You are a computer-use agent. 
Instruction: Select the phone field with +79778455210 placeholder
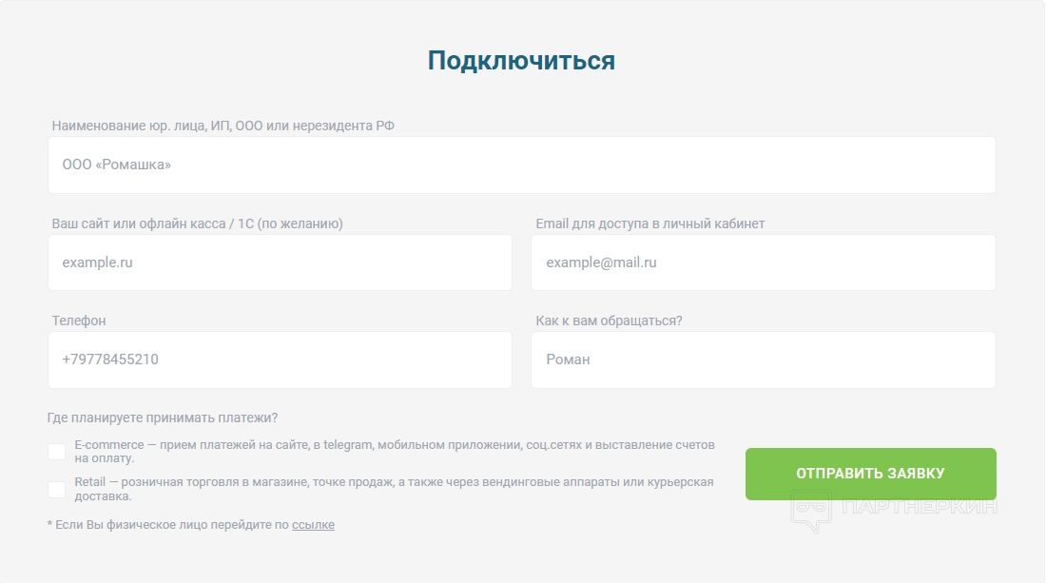[x=280, y=360]
